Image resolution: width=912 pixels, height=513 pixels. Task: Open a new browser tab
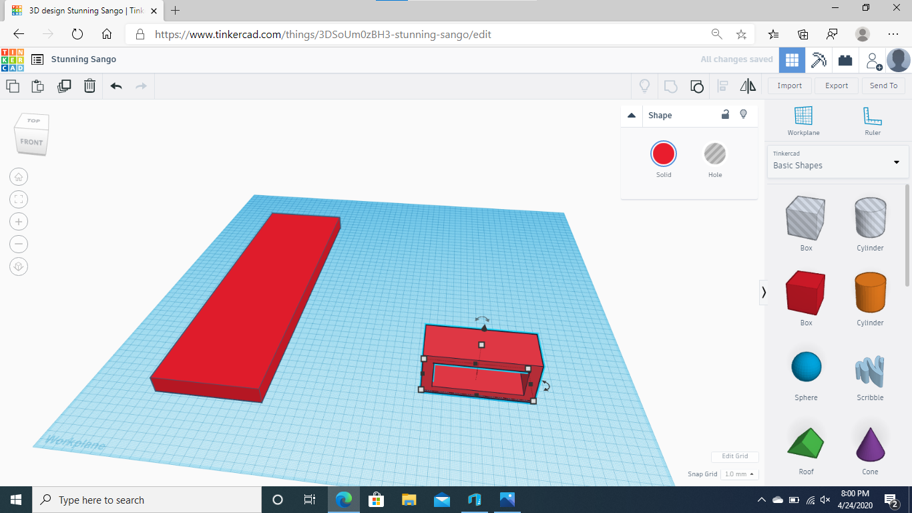pyautogui.click(x=176, y=11)
